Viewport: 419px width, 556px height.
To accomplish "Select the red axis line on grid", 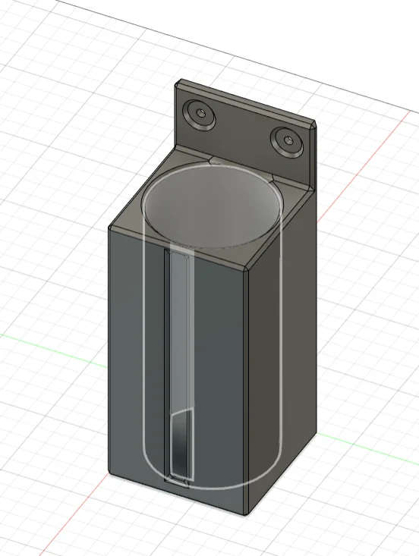I will click(365, 164).
